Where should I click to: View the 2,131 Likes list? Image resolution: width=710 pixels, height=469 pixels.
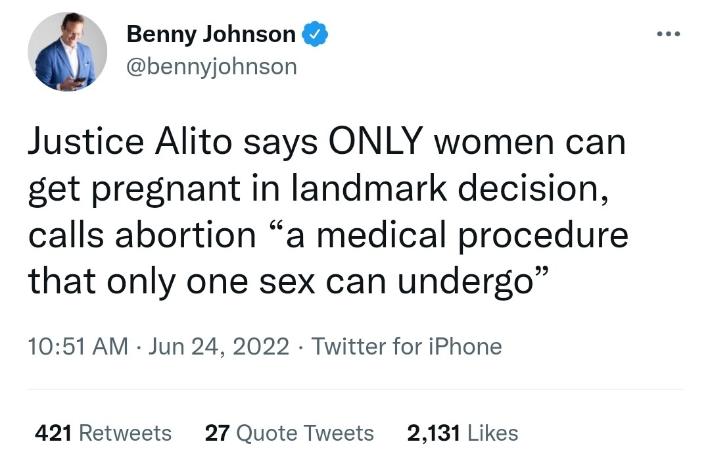pyautogui.click(x=462, y=433)
